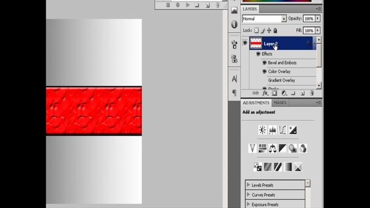Add a Gradient Map adjustment
Image resolution: width=370 pixels, height=208 pixels.
288,167
